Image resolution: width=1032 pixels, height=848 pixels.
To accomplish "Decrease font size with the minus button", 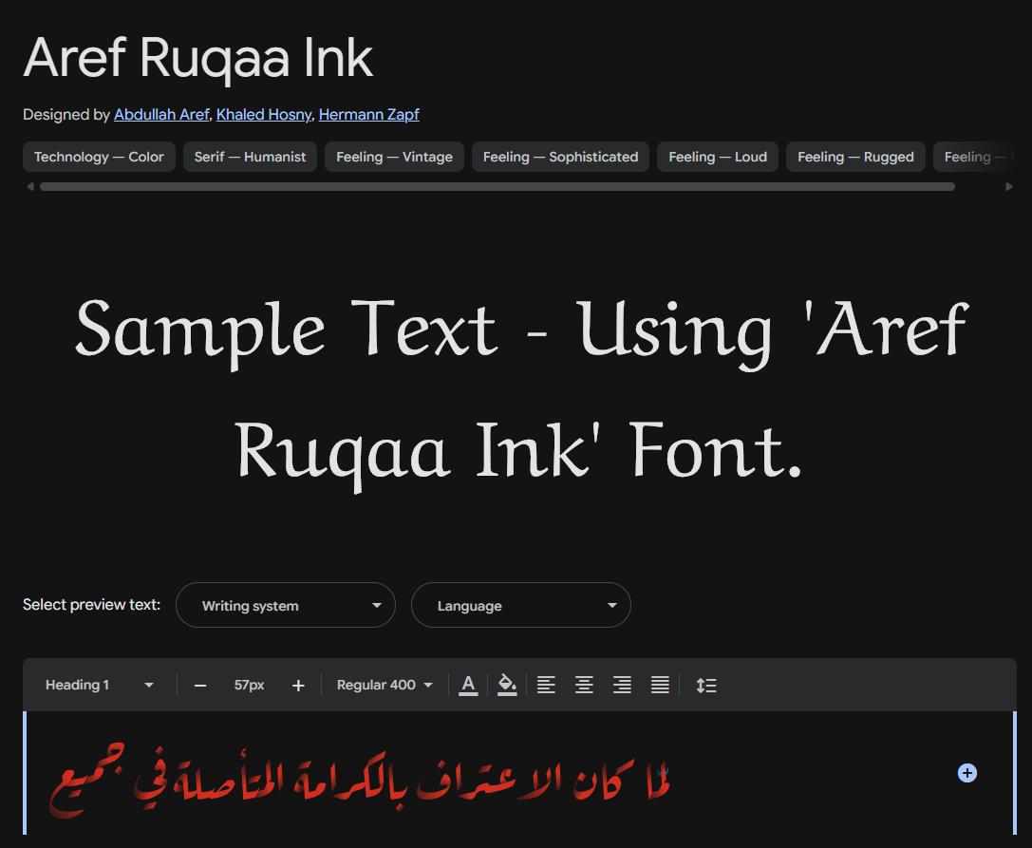I will (200, 686).
